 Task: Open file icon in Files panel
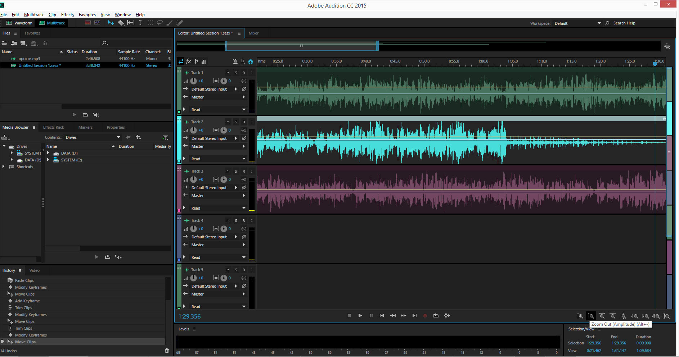[x=4, y=43]
